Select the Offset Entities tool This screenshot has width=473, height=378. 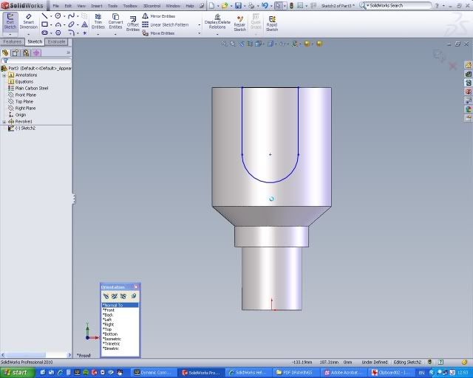[x=133, y=22]
